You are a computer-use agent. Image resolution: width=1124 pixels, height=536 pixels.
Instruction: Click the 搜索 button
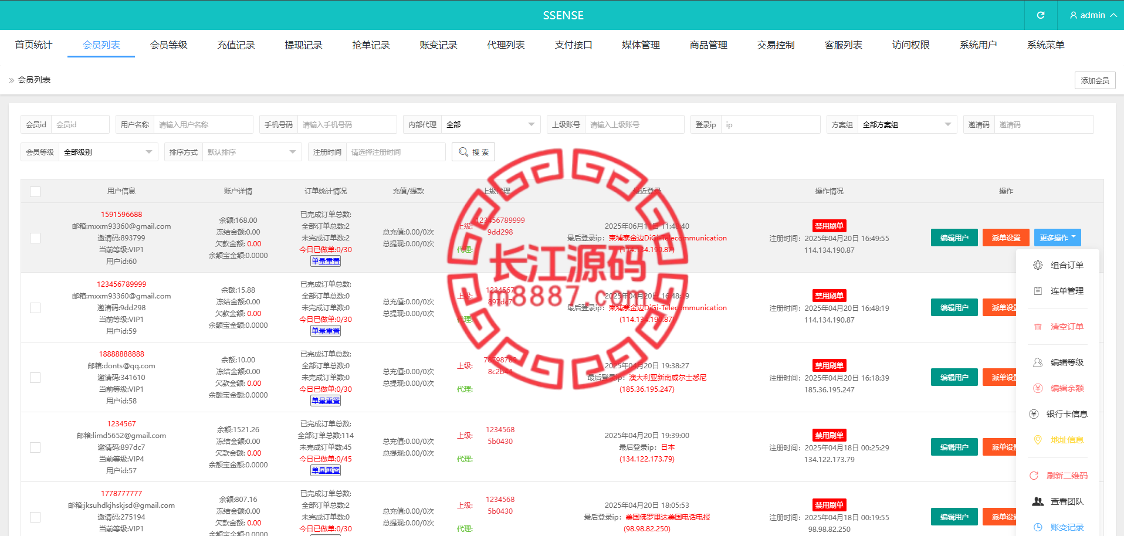pos(473,152)
